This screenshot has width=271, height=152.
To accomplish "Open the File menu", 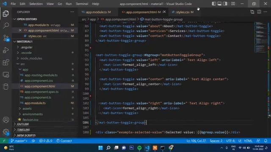I will pos(13,4).
